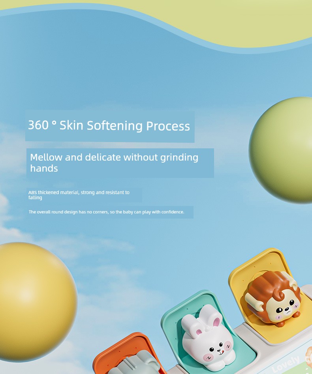Click the "ABS thickened material" text block
Image resolution: width=312 pixels, height=374 pixels.
pyautogui.click(x=79, y=195)
